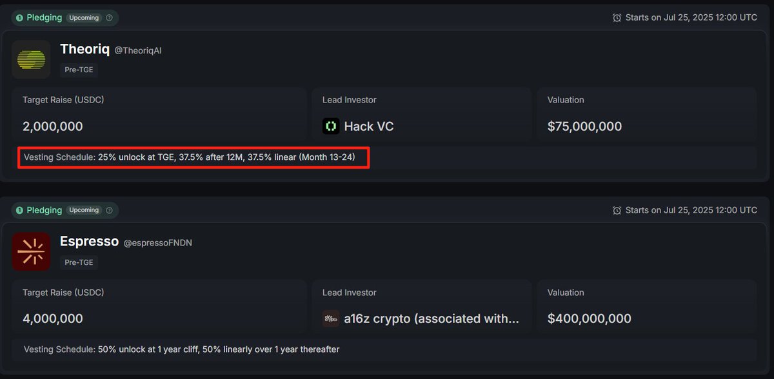The width and height of the screenshot is (774, 379).
Task: Click the Espresso $400,000,000 valuation box
Action: [x=647, y=307]
